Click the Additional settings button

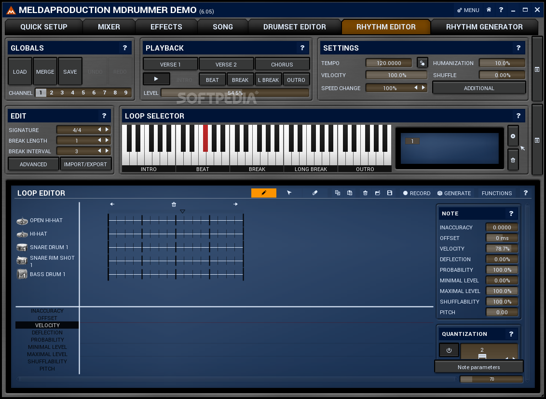click(479, 88)
